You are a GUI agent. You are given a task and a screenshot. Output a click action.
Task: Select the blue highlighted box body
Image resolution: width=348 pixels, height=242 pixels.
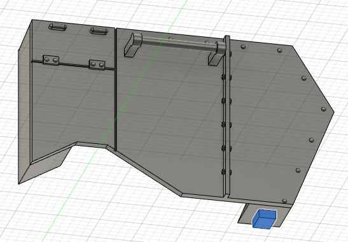pyautogui.click(x=264, y=219)
